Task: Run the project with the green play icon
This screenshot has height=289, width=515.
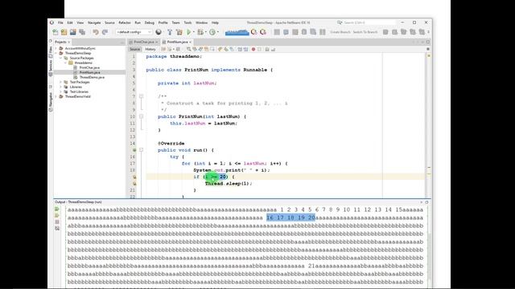Action: pyautogui.click(x=189, y=32)
